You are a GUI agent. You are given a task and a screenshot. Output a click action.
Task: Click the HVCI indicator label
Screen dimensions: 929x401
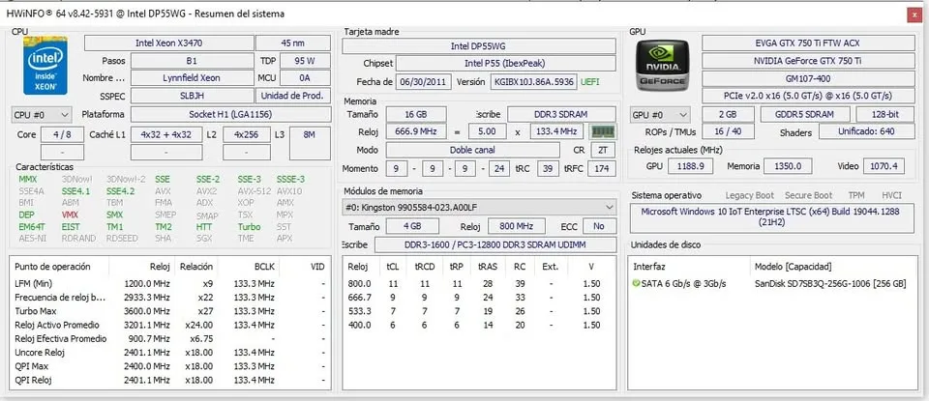(x=891, y=195)
